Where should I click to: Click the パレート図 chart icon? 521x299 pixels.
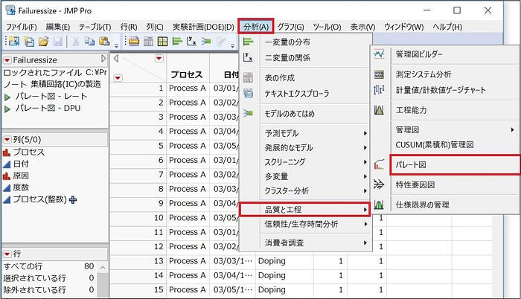379,164
